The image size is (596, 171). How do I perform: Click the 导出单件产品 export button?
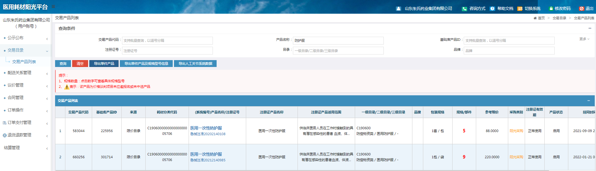coord(104,64)
